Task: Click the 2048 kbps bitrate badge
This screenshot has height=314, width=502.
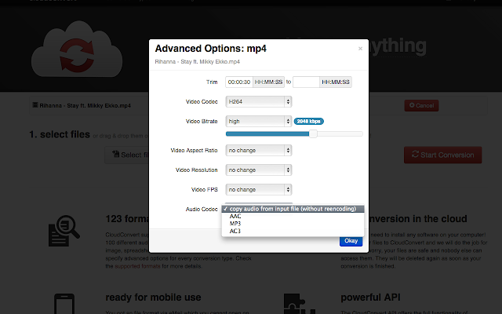Action: (x=308, y=122)
